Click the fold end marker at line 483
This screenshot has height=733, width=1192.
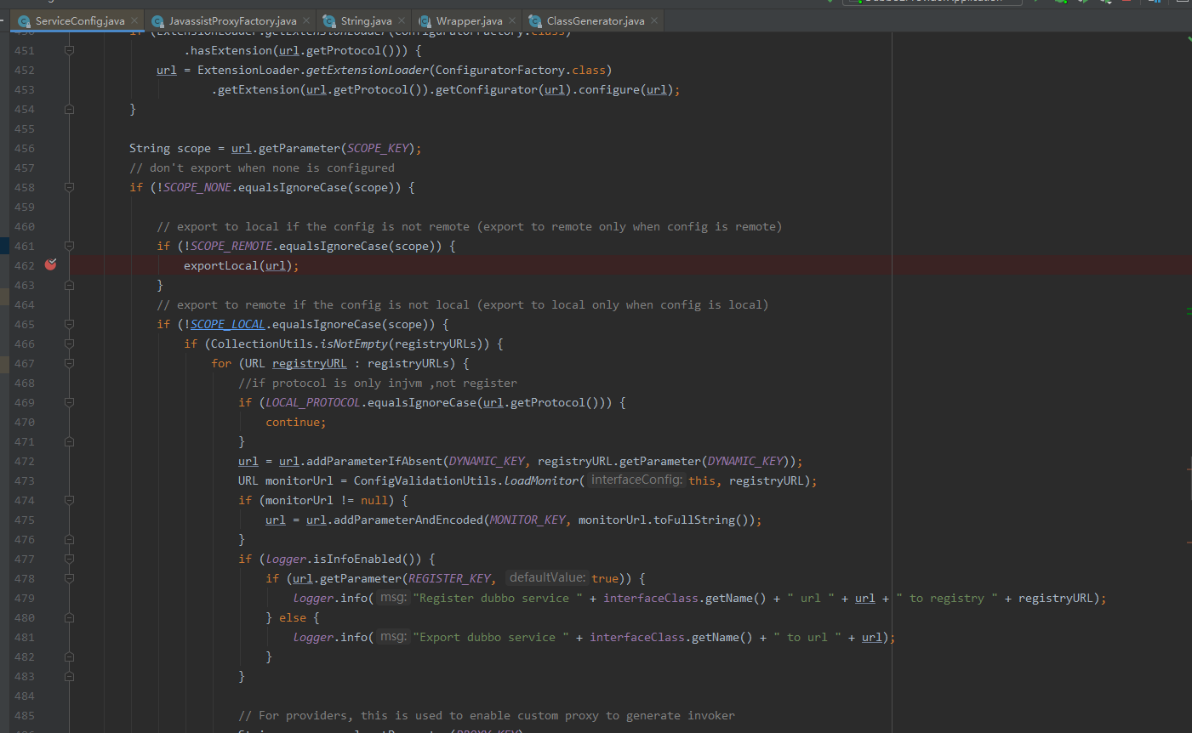(69, 676)
